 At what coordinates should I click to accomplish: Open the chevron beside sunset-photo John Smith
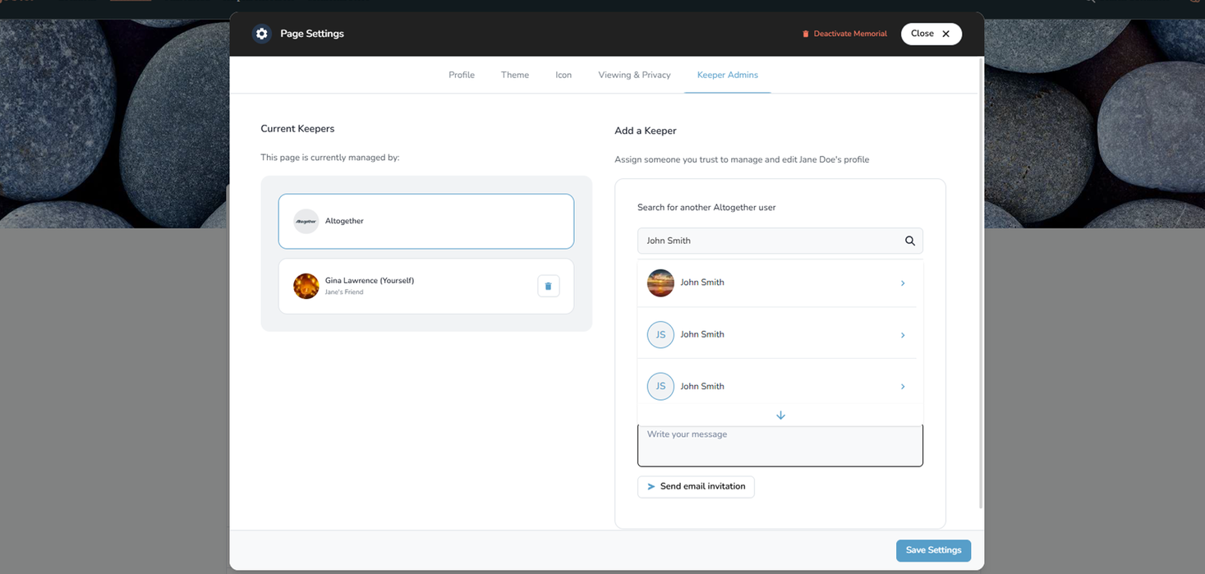pyautogui.click(x=902, y=283)
